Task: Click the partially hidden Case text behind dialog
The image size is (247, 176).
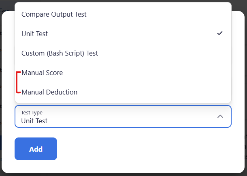Action: pyautogui.click(x=4, y=11)
